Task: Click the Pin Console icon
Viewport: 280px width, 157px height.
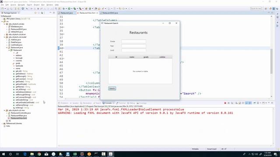Action: coord(255,103)
